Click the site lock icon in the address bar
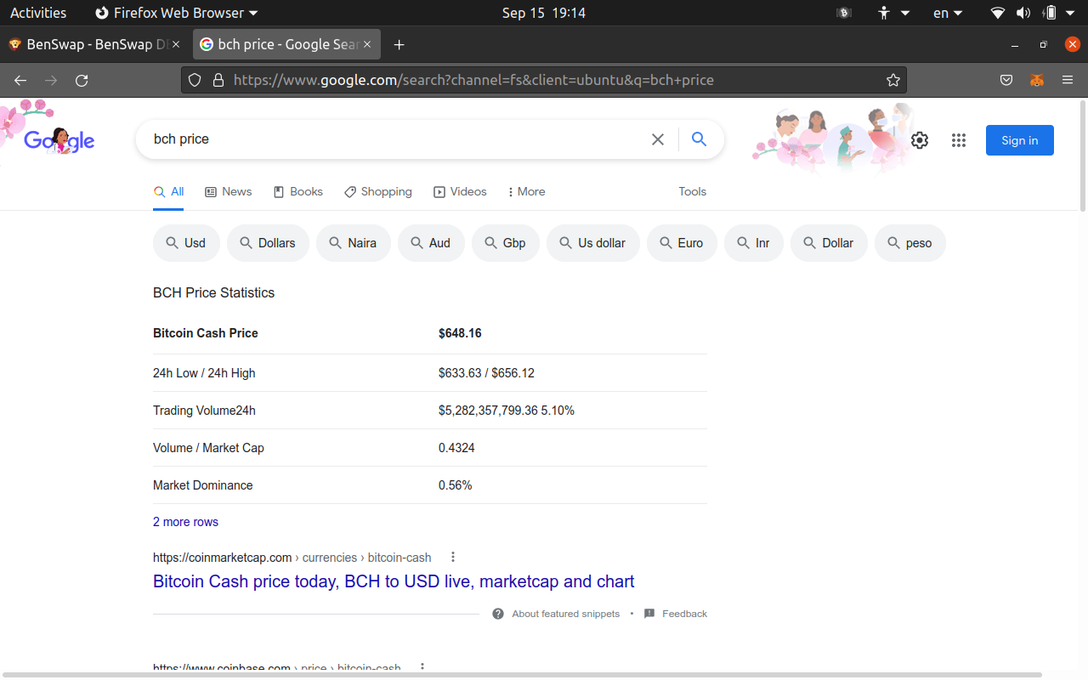1088x680 pixels. pos(218,80)
